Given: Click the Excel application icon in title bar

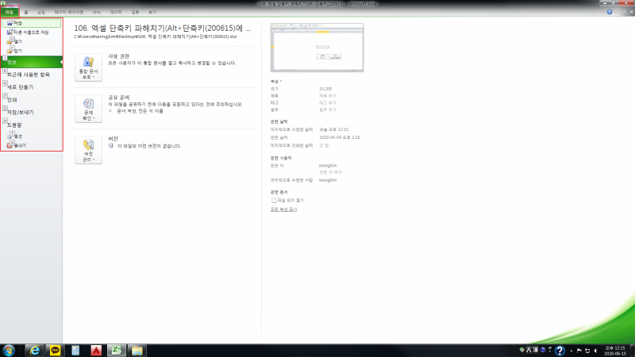Looking at the screenshot, I should click(x=3, y=3).
